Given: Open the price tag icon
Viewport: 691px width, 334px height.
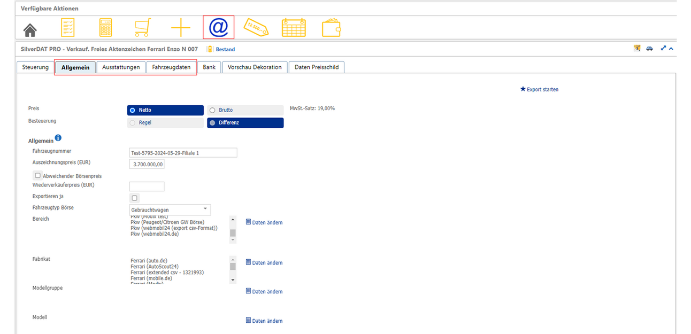Looking at the screenshot, I should click(256, 27).
